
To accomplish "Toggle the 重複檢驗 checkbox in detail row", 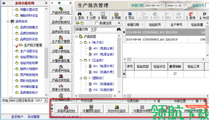I will [175, 74].
